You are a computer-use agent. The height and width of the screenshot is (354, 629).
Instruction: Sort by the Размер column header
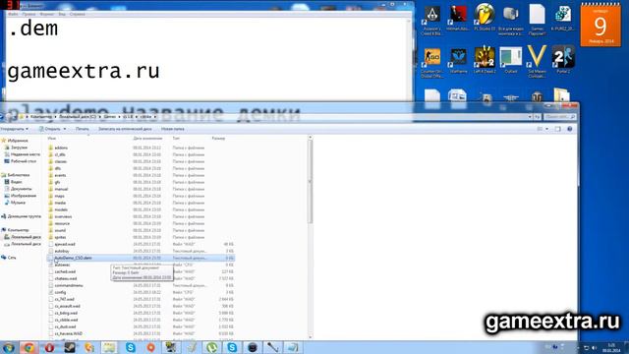coord(218,138)
